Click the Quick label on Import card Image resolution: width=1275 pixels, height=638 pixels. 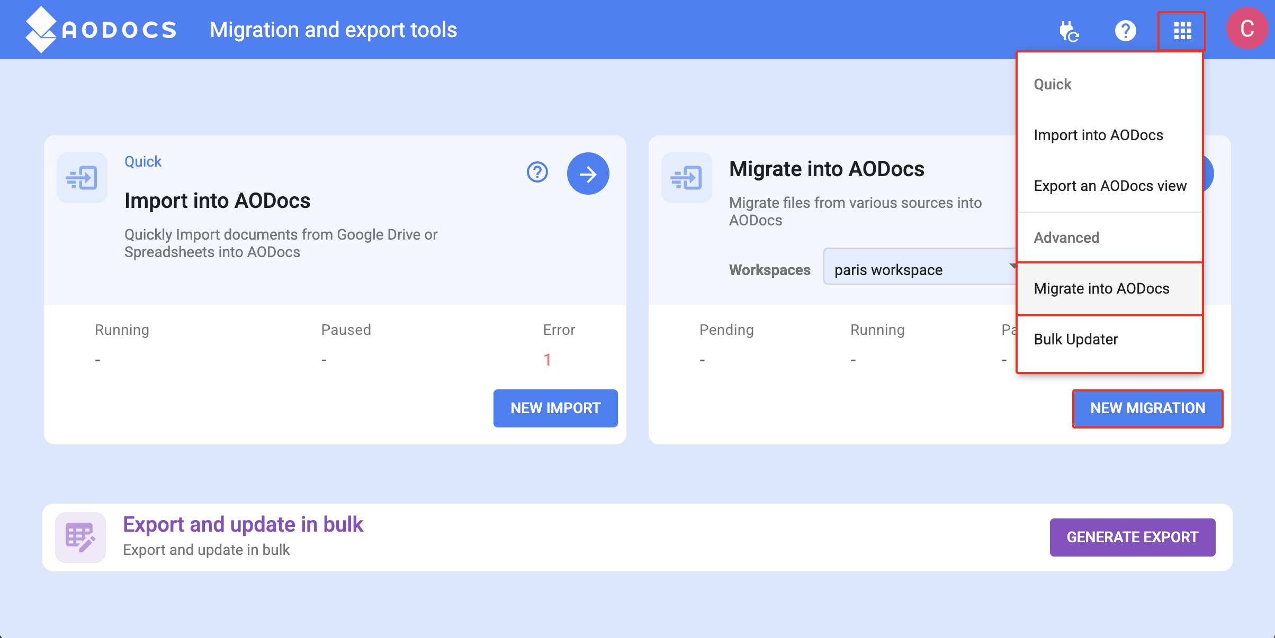[x=143, y=161]
